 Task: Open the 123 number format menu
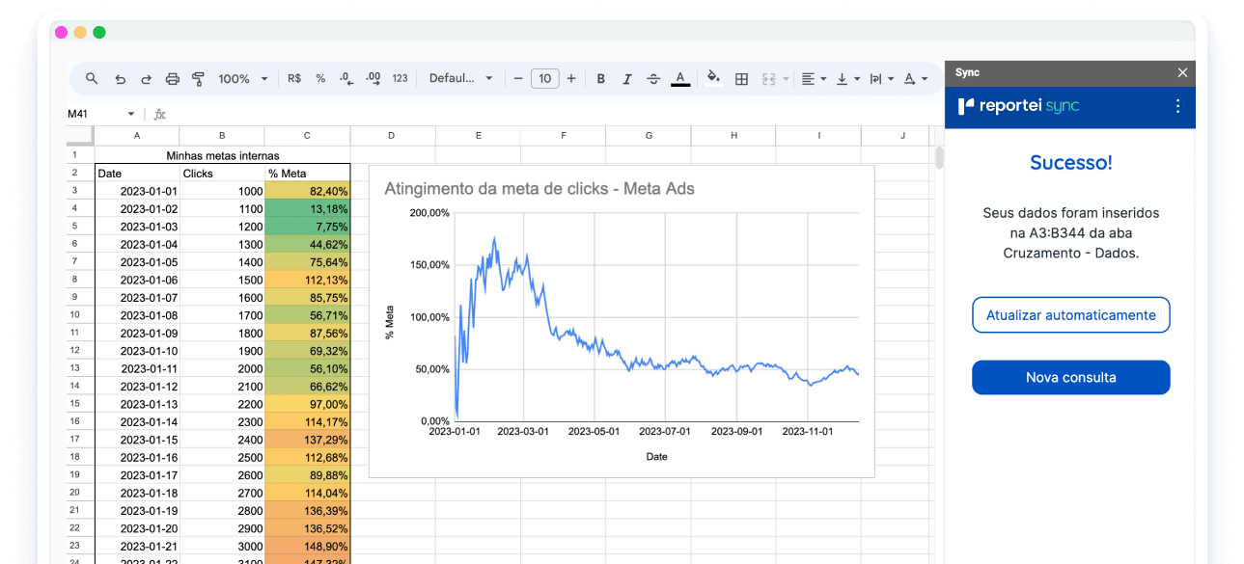(x=400, y=79)
